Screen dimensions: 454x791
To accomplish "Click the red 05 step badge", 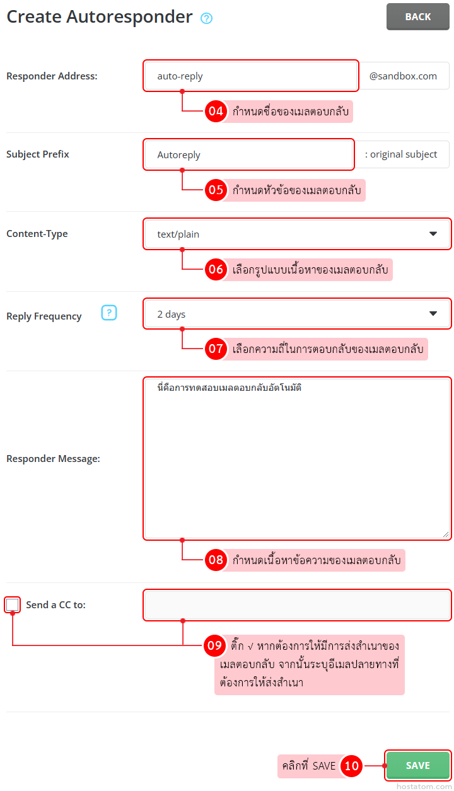I will click(216, 190).
